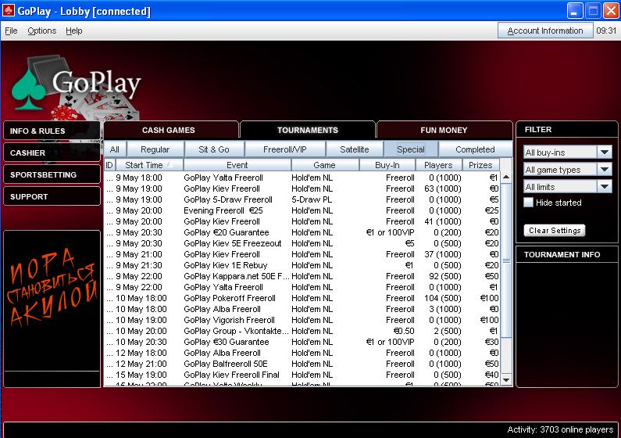Select 9 May 18:00 Yalta Freeroll row

click(302, 178)
